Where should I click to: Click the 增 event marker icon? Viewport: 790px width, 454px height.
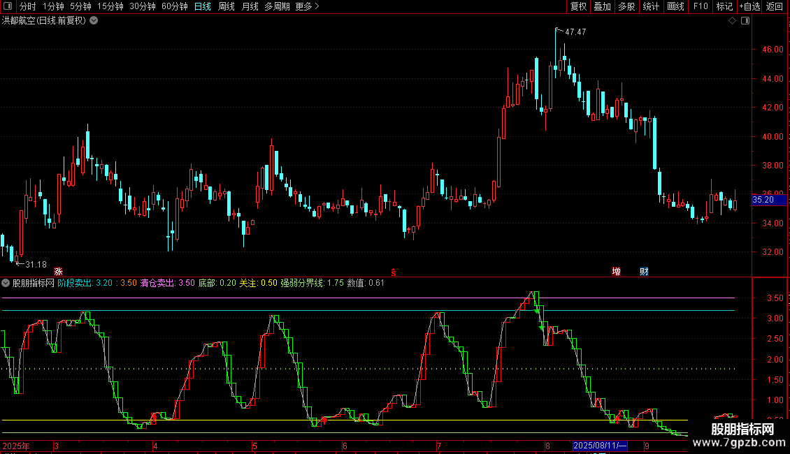616,271
